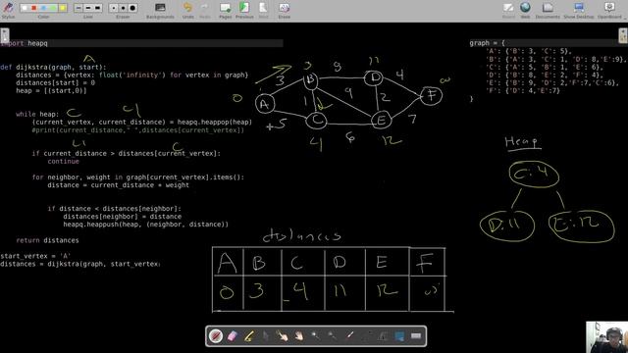Open the Backgrounds chooser
Screen dimensions: 628x353
(160, 10)
